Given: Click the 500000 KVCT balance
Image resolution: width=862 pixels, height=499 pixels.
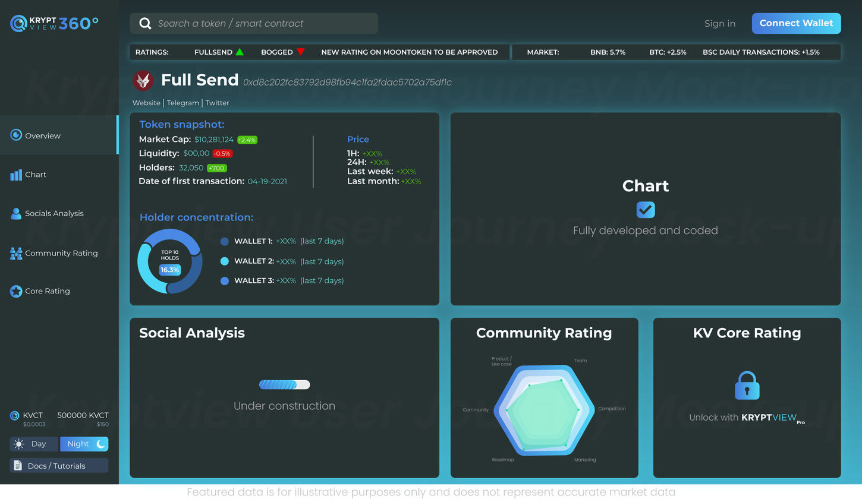Looking at the screenshot, I should 83,415.
